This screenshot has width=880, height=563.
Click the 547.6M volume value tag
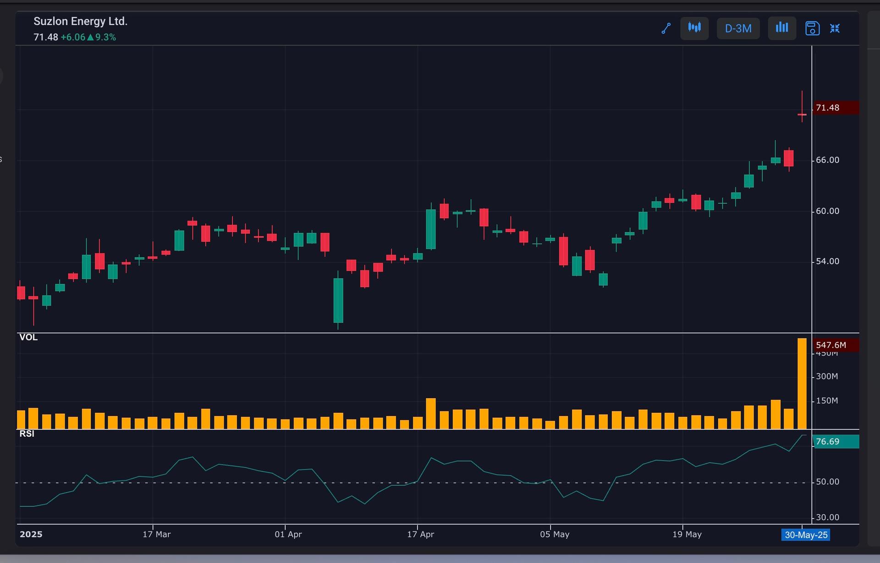click(x=835, y=345)
